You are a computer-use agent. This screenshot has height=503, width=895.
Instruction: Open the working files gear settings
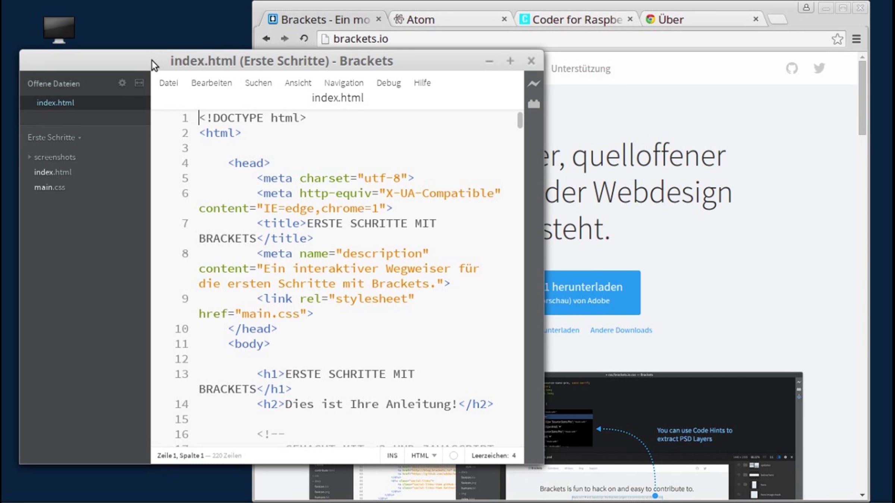pyautogui.click(x=122, y=83)
